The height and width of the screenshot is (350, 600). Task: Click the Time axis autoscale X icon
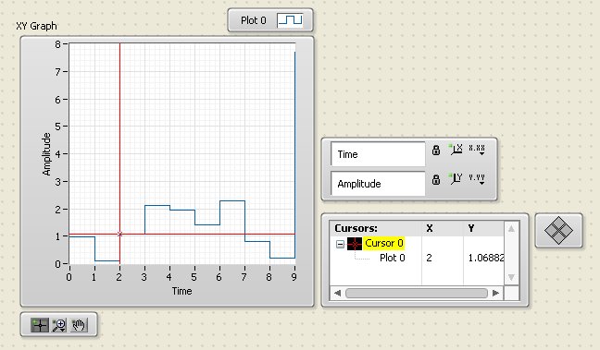[x=456, y=150]
